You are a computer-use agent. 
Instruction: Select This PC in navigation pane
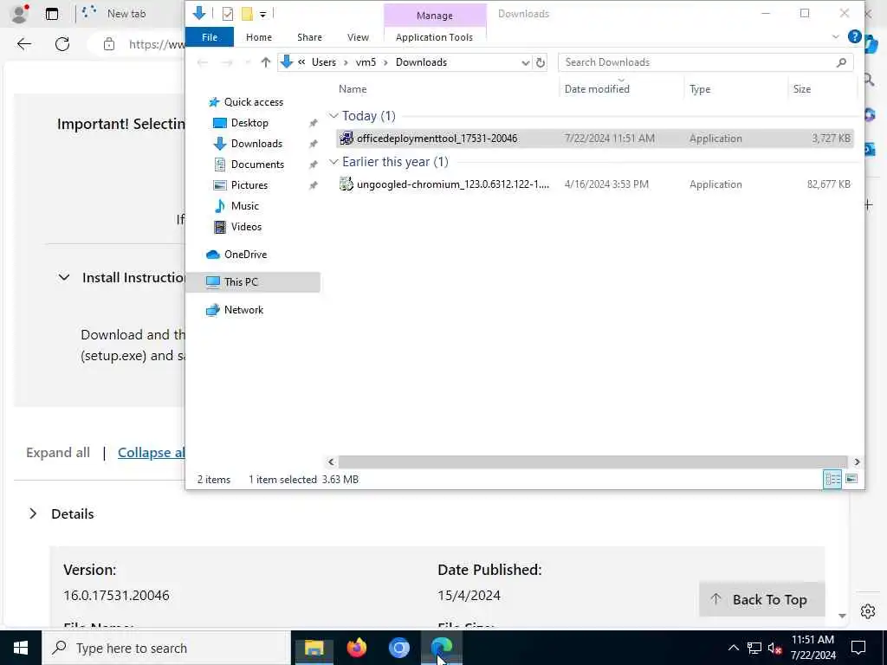coord(252,282)
